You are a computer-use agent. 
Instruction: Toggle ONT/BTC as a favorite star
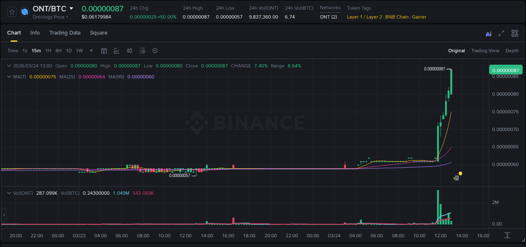(x=11, y=11)
